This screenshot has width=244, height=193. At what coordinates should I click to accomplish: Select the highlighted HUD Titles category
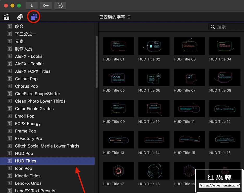pos(47,161)
